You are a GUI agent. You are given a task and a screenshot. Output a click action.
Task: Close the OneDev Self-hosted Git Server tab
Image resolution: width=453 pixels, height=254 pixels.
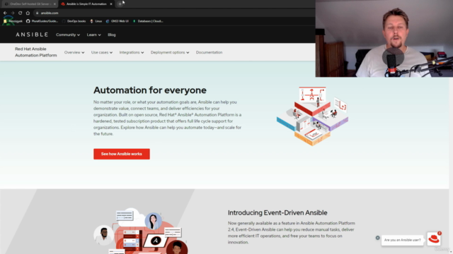[x=55, y=4]
